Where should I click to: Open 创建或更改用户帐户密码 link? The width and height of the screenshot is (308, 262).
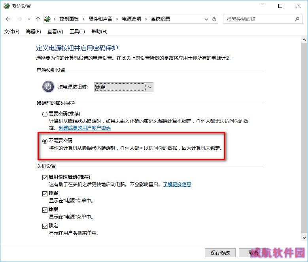[85, 128]
